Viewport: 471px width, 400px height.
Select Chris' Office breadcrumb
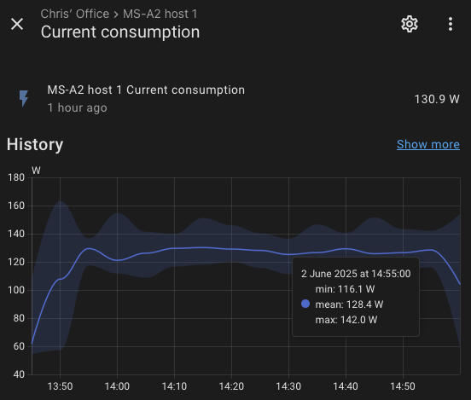tap(75, 14)
